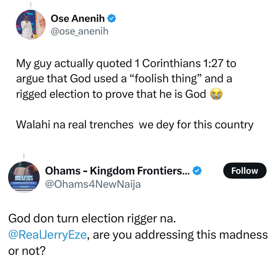Tap the verified badge beside Kingdom Frontiers
The image size is (280, 280).
click(198, 171)
